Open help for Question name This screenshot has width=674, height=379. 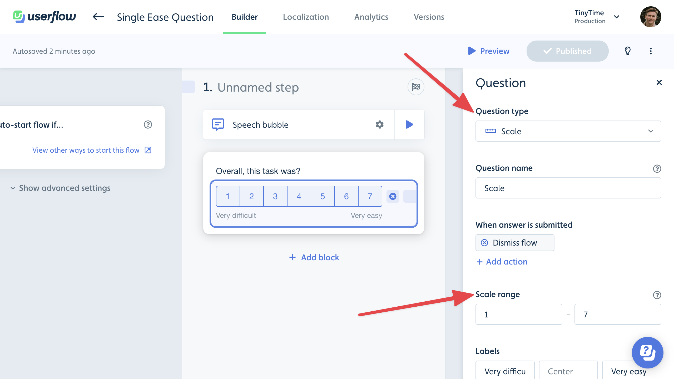tap(657, 169)
